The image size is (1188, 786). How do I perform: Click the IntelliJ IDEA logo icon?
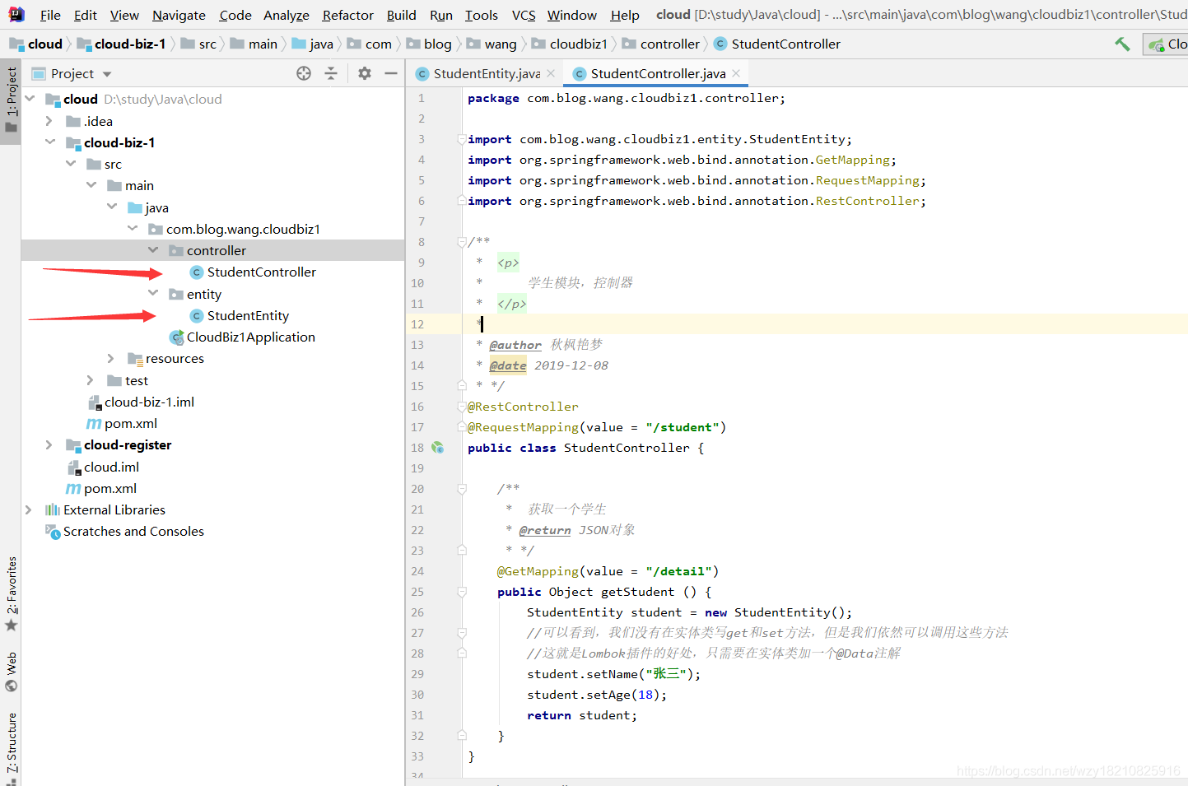(16, 14)
